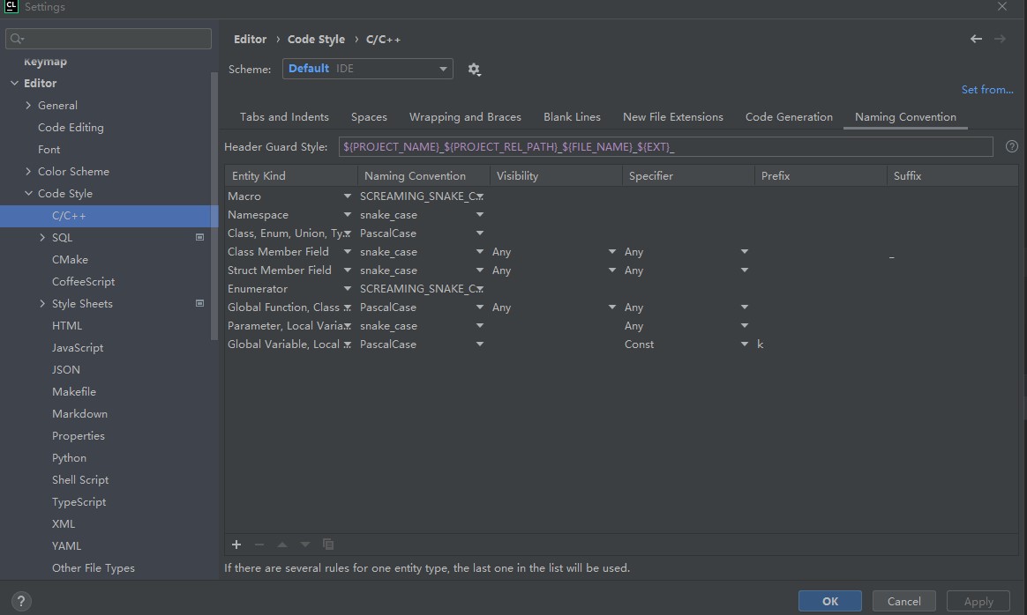The image size is (1027, 615).
Task: Duplicate the selected naming rule
Action: point(328,545)
